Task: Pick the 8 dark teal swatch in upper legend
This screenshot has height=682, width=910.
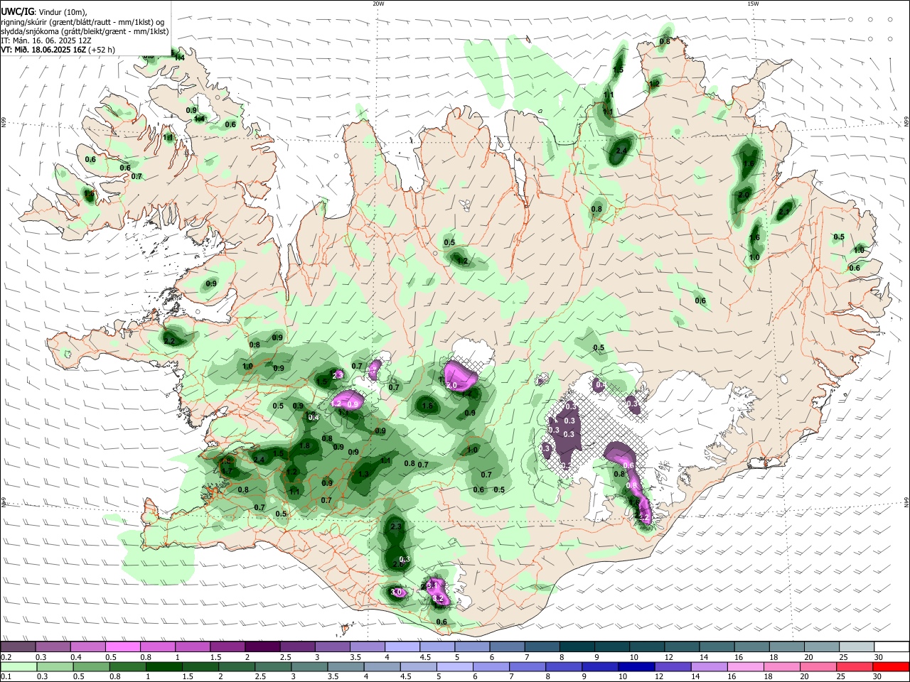Action: coord(577,646)
